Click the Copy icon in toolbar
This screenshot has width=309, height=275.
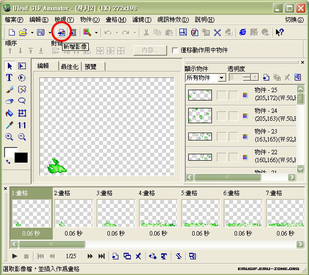(x=157, y=33)
